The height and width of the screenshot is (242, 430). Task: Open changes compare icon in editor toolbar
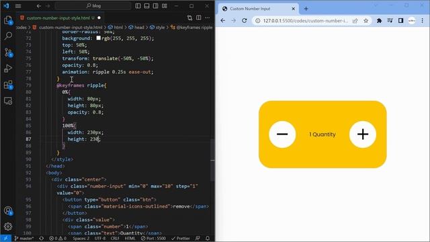[x=189, y=18]
